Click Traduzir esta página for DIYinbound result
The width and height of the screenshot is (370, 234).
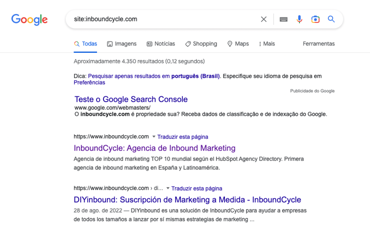(x=196, y=188)
